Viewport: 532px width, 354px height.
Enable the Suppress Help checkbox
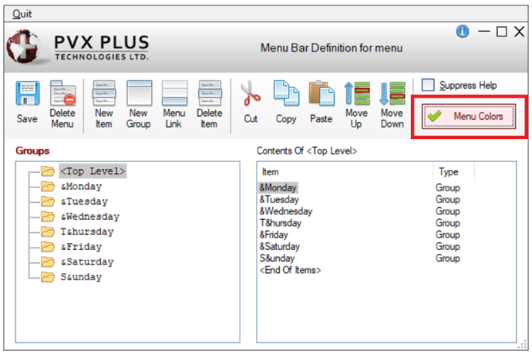(x=429, y=85)
